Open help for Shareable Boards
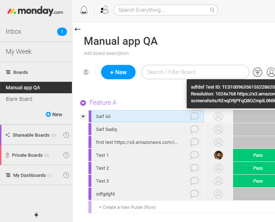The height and width of the screenshot is (222, 275). pyautogui.click(x=66, y=135)
